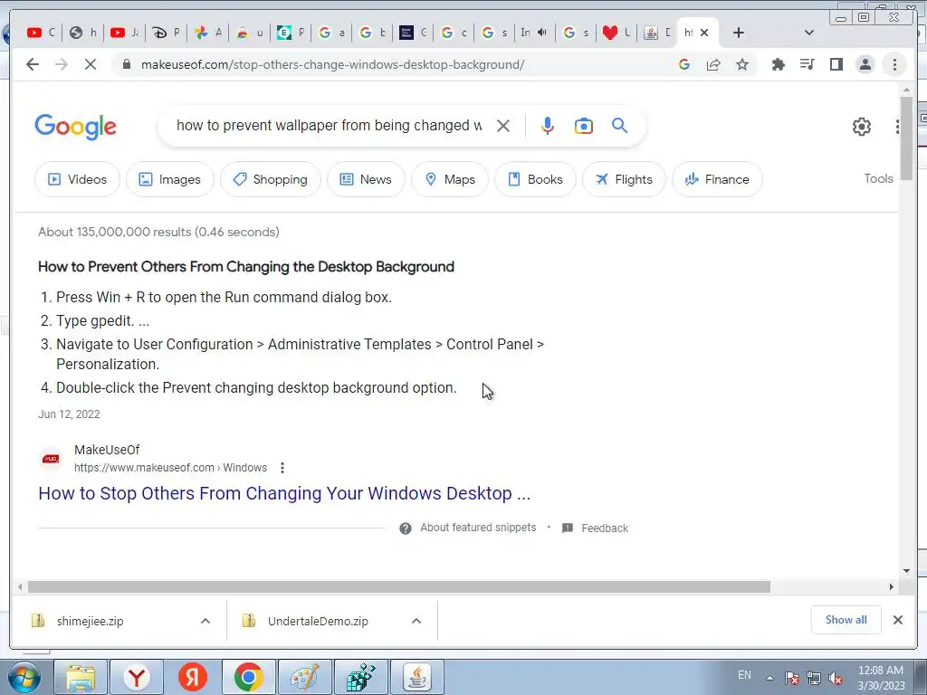Start a voice search with the microphone
The width and height of the screenshot is (927, 695).
point(548,125)
